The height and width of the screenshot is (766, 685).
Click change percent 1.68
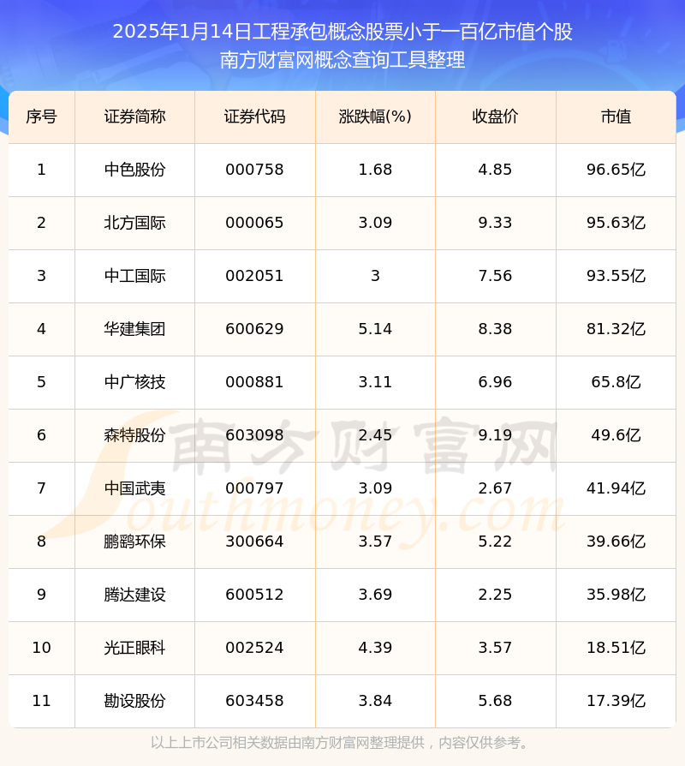[x=375, y=170]
